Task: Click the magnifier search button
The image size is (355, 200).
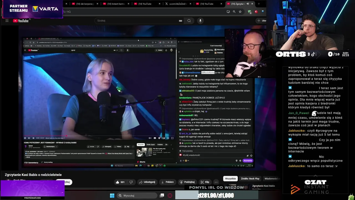Action: (x=189, y=21)
